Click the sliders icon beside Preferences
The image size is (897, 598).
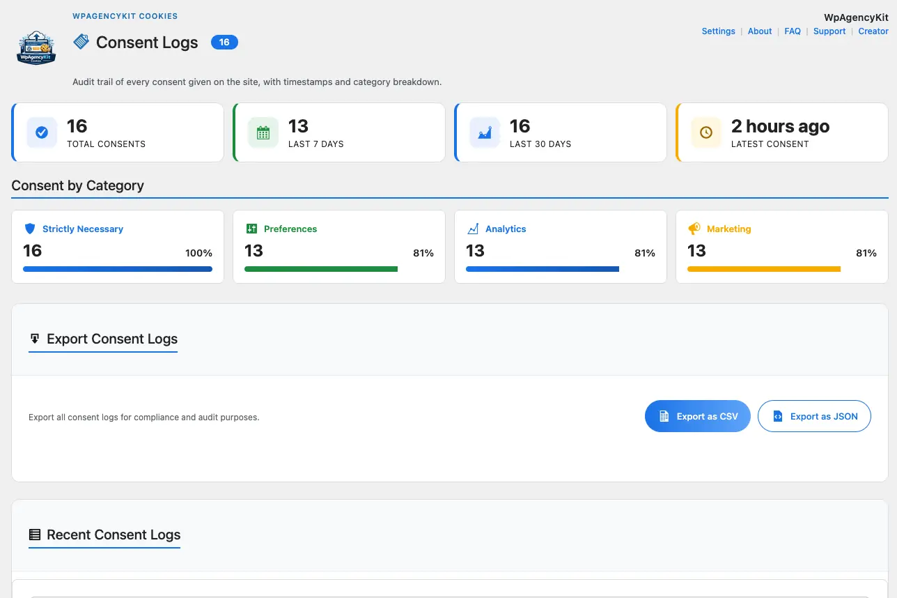[x=251, y=229]
